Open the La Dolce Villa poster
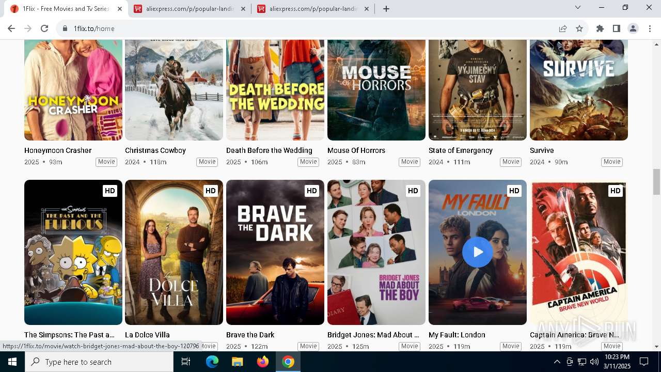Viewport: 661px width, 372px height. 174,252
